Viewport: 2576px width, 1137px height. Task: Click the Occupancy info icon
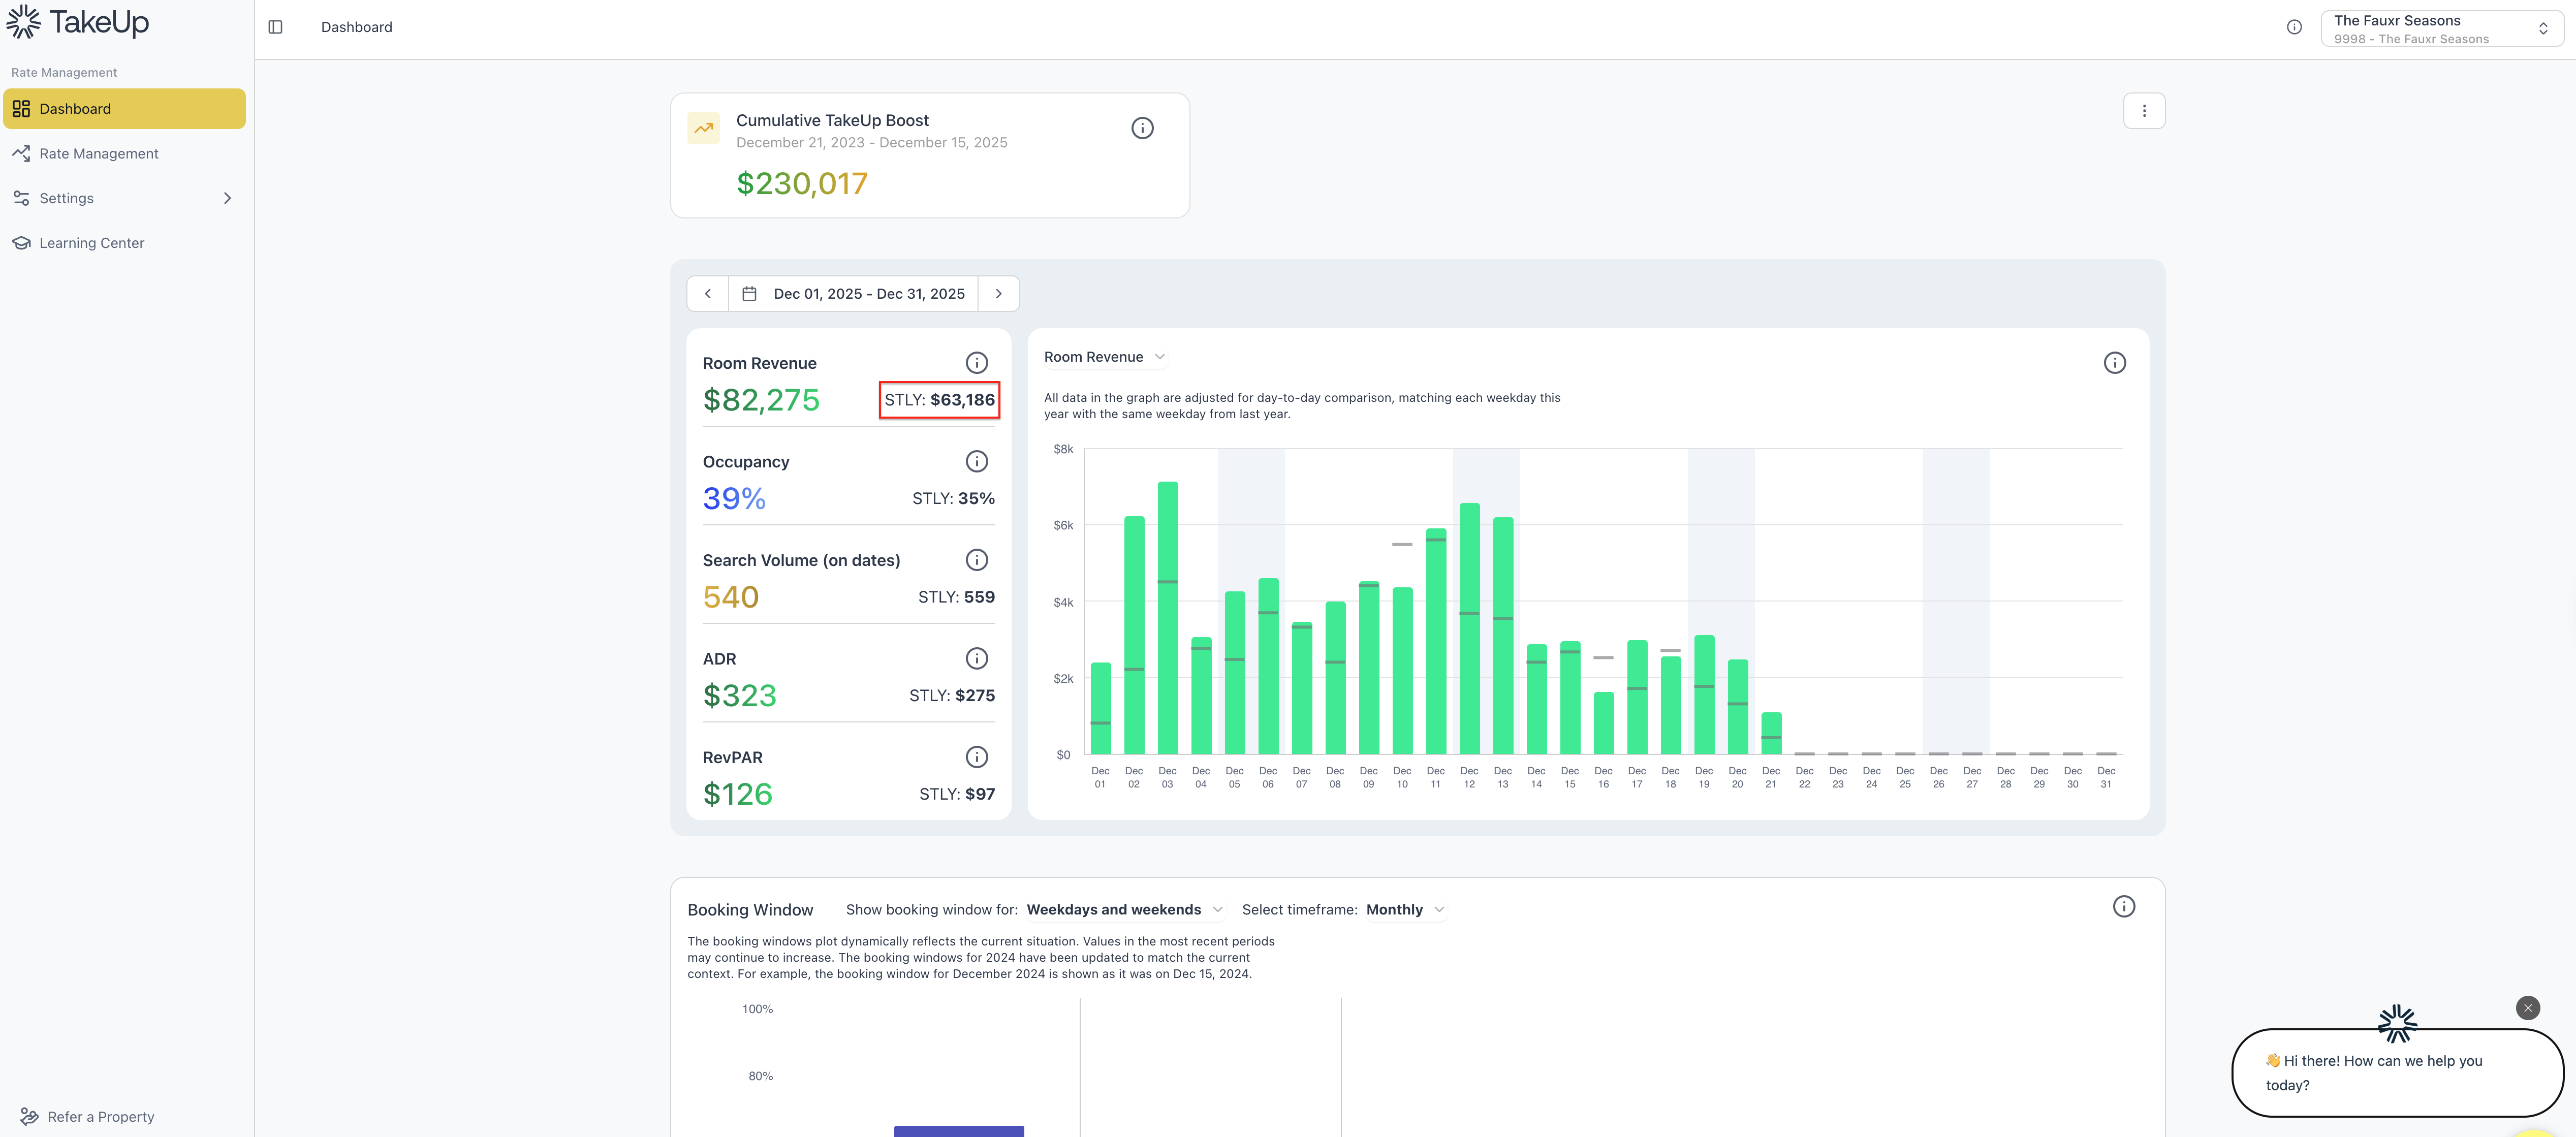[976, 461]
